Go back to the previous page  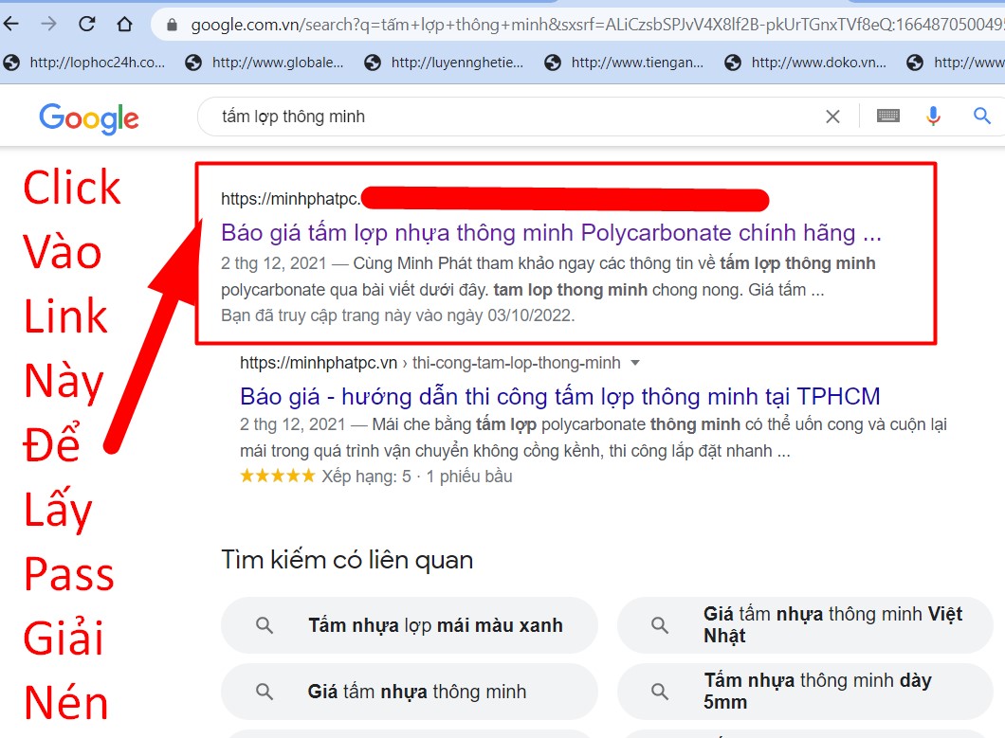coord(11,25)
